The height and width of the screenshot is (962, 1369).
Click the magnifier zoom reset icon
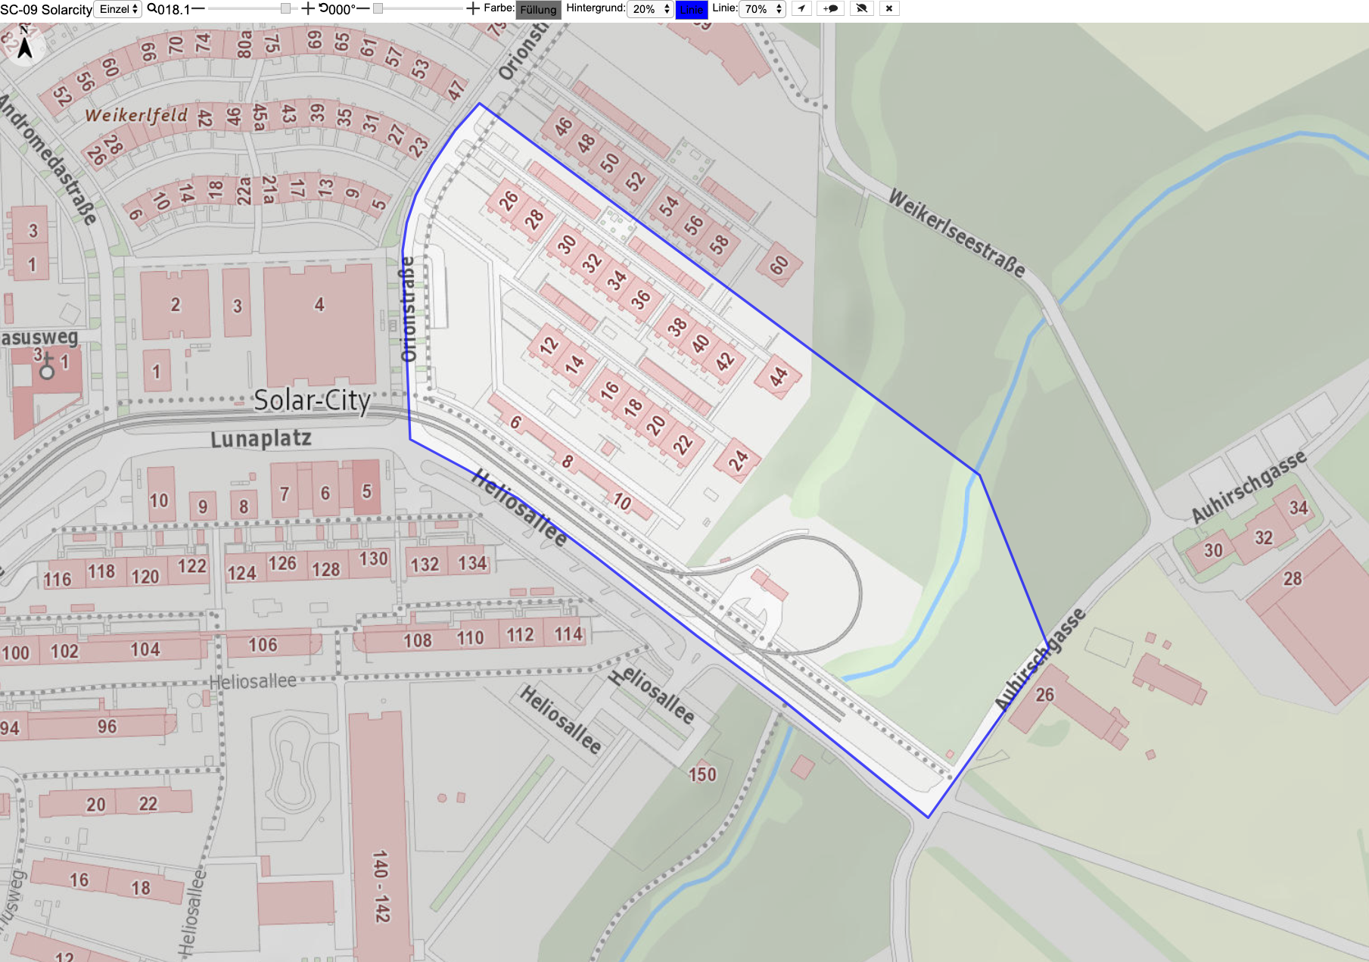(x=152, y=9)
